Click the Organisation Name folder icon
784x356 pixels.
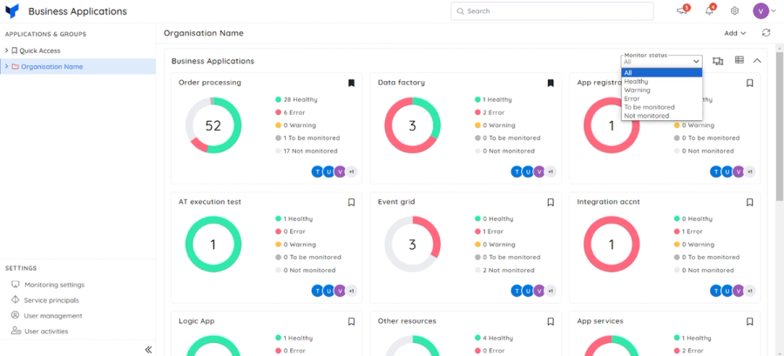[x=15, y=66]
